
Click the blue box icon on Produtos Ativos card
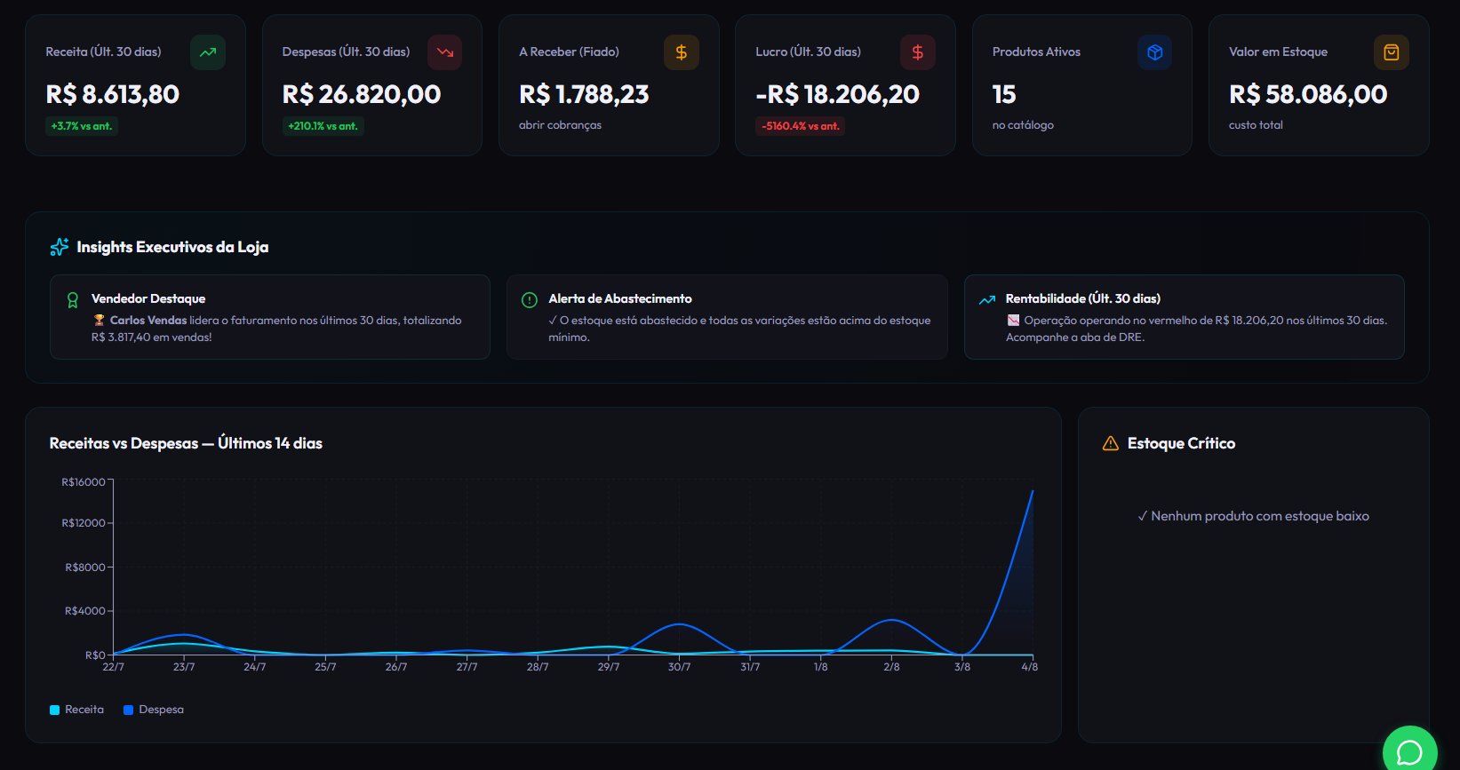1155,52
